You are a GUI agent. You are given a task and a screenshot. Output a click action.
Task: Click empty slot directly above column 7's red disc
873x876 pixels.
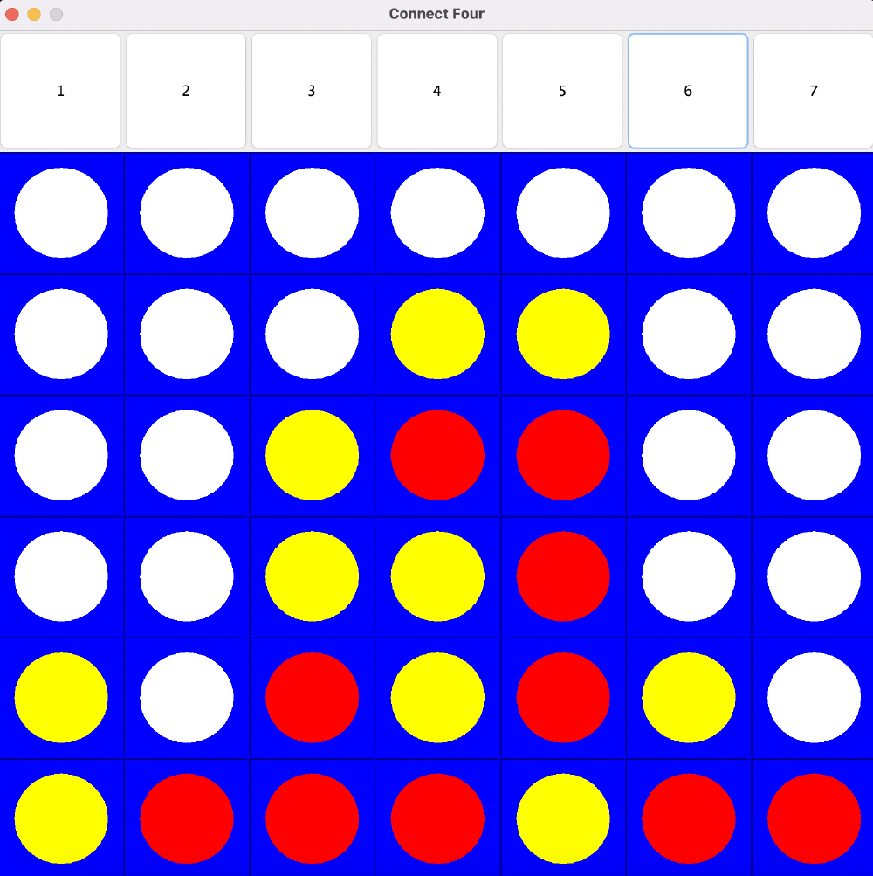(x=814, y=697)
